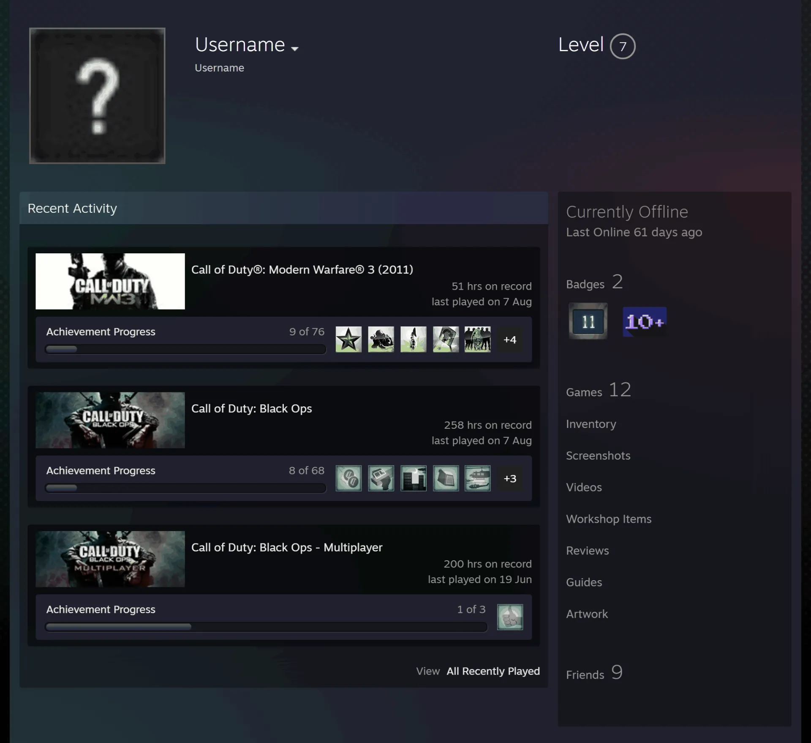This screenshot has width=811, height=743.
Task: Click the first Black Ops achievement icon
Action: coord(348,478)
